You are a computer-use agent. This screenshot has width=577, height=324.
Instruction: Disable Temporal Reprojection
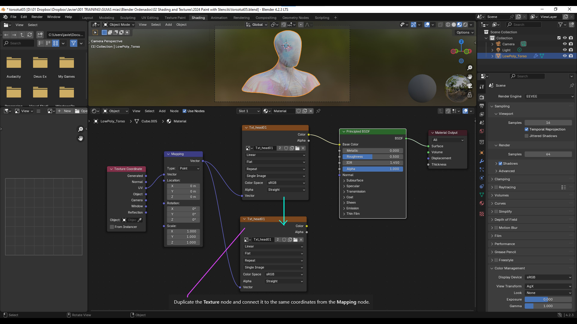527,129
